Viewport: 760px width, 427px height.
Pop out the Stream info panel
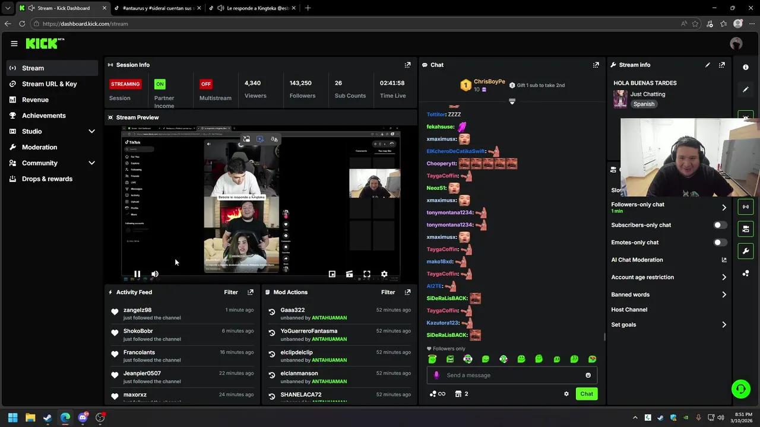(721, 65)
